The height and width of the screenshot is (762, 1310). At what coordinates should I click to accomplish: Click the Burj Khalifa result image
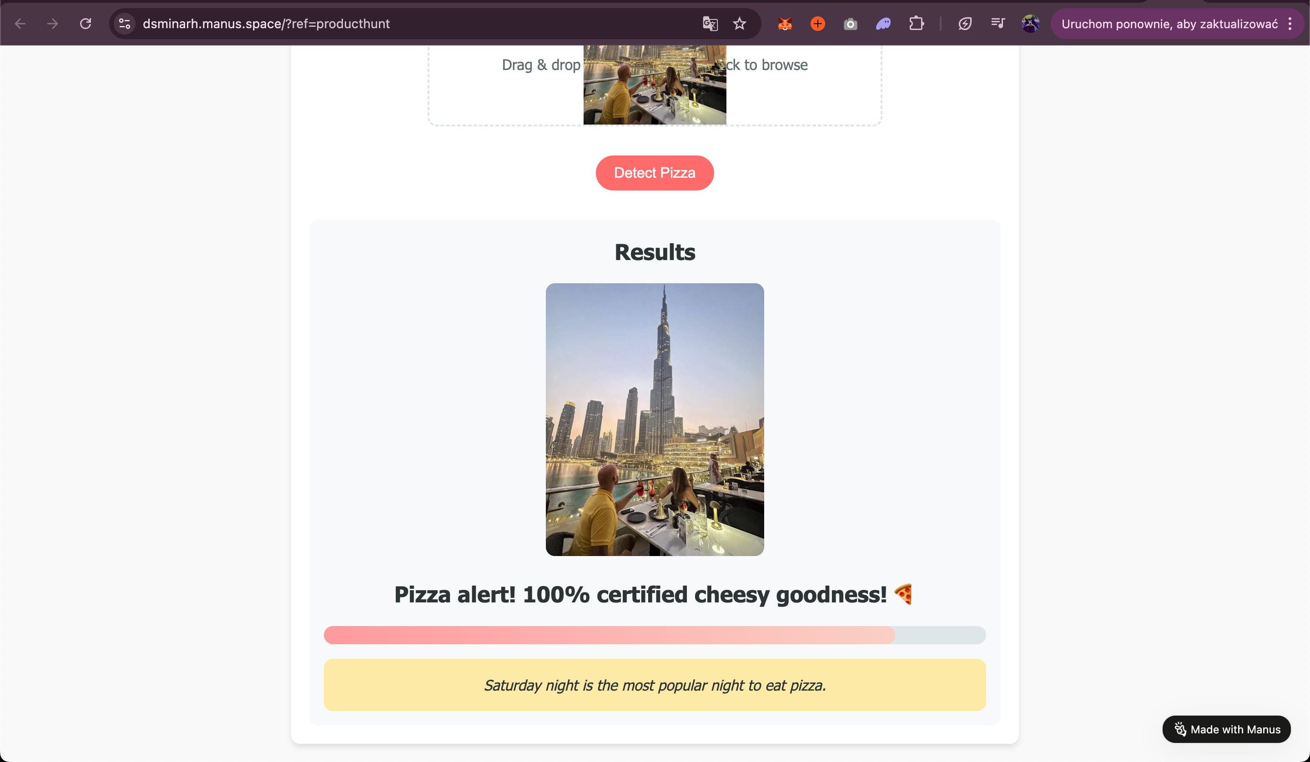[x=655, y=419]
